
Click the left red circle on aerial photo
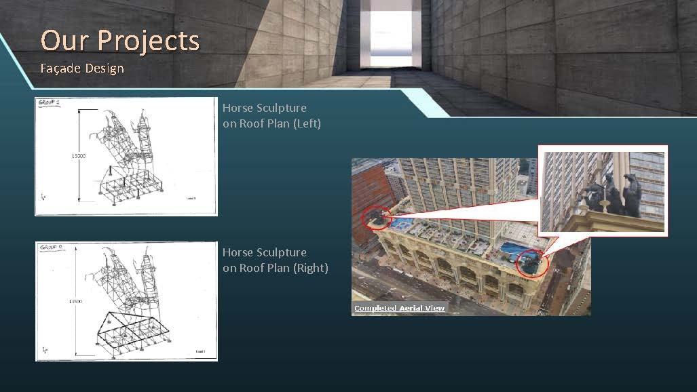pos(375,219)
